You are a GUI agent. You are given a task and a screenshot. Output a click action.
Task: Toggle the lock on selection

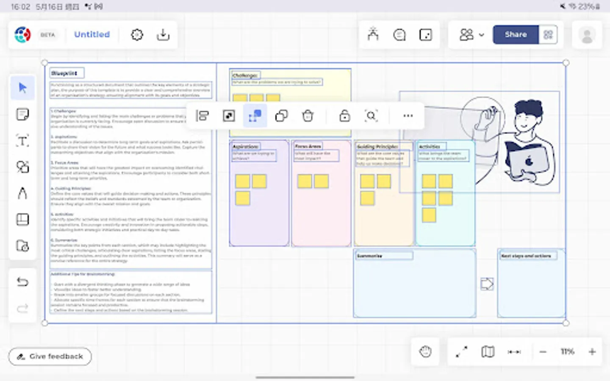tap(344, 116)
